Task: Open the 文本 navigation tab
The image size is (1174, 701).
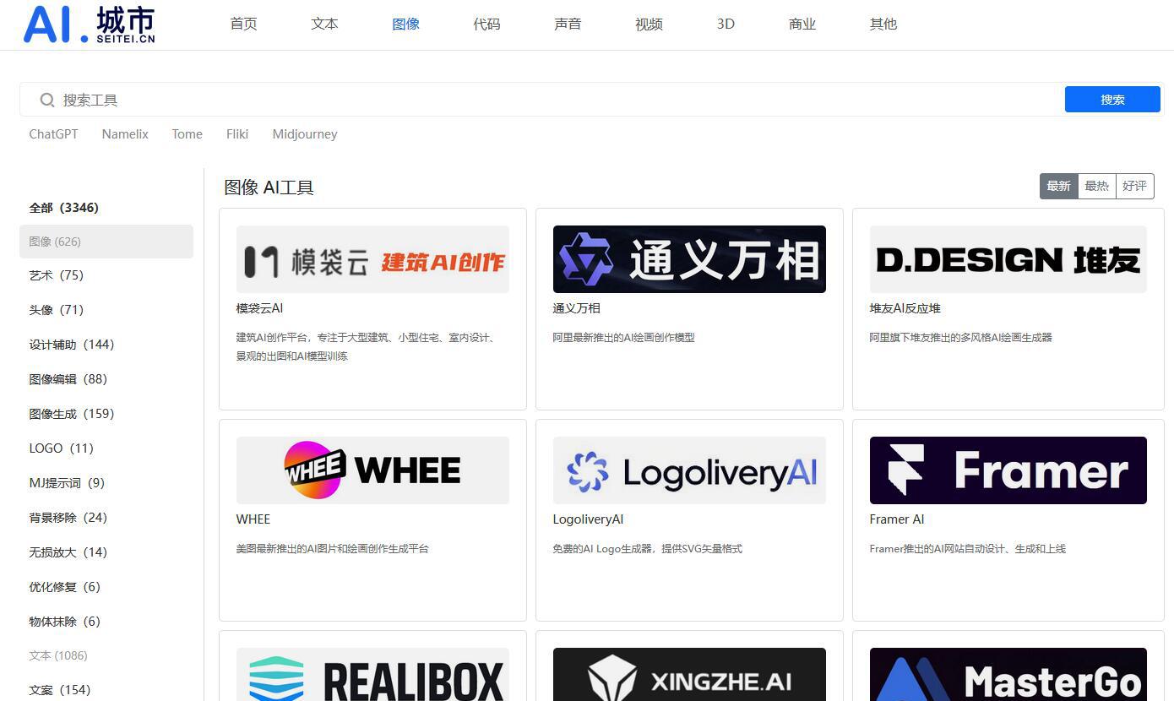Action: (324, 24)
